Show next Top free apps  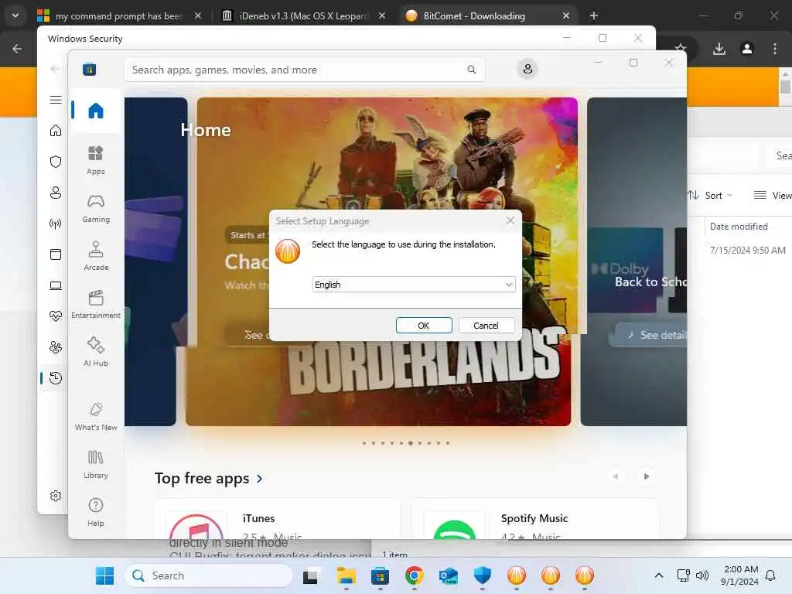click(646, 476)
